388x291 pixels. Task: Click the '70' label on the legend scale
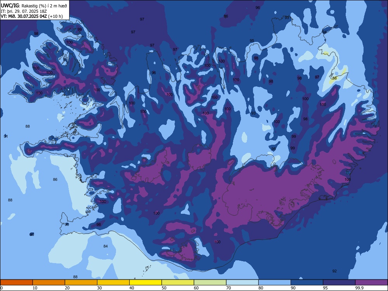point(229,288)
